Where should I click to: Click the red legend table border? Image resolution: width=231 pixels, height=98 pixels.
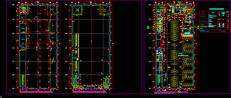[x=215, y=22]
